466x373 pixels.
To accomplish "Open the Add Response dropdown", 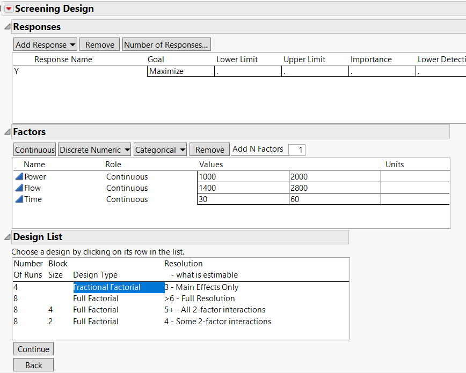I will point(45,44).
